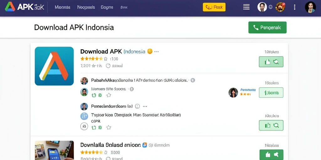Open the avatar with red notification badge
Image resolution: width=321 pixels, height=160 pixels.
(x=280, y=7)
